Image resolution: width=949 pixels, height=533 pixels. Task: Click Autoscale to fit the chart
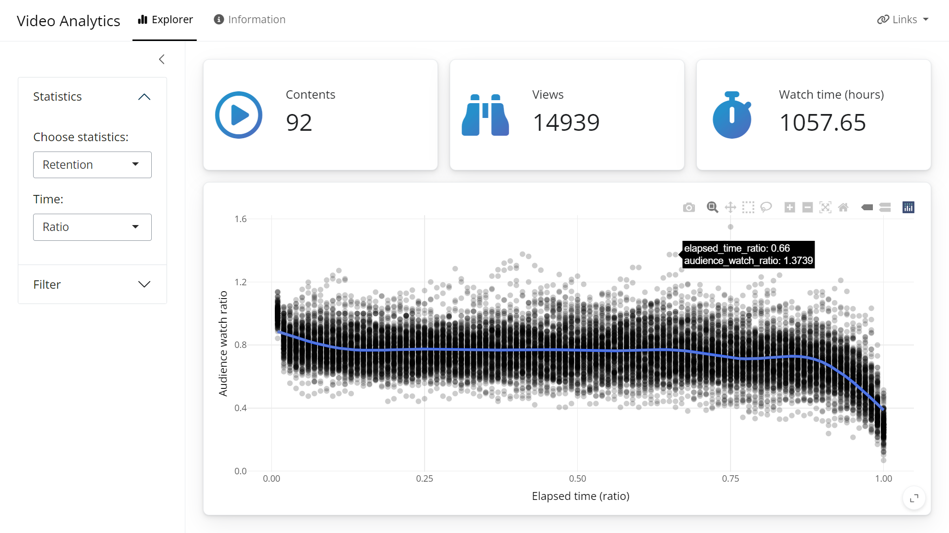tap(825, 207)
